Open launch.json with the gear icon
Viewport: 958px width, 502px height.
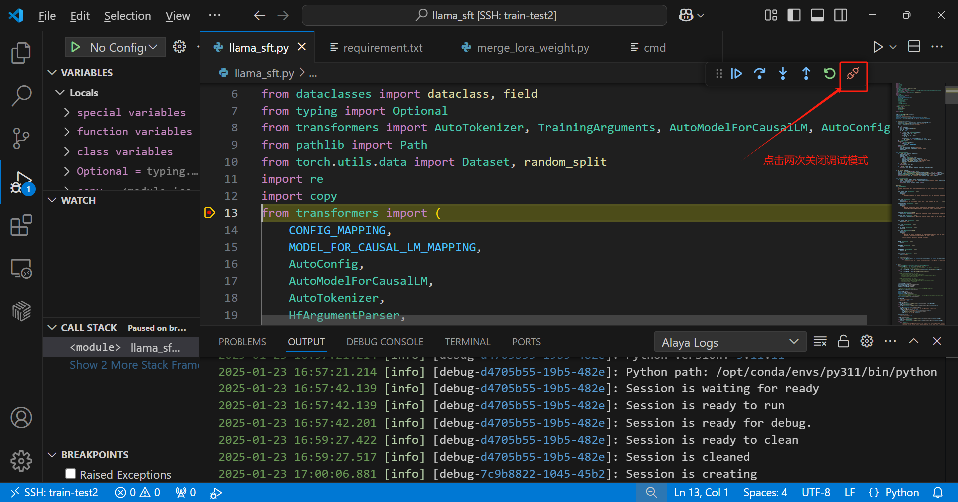(x=179, y=47)
